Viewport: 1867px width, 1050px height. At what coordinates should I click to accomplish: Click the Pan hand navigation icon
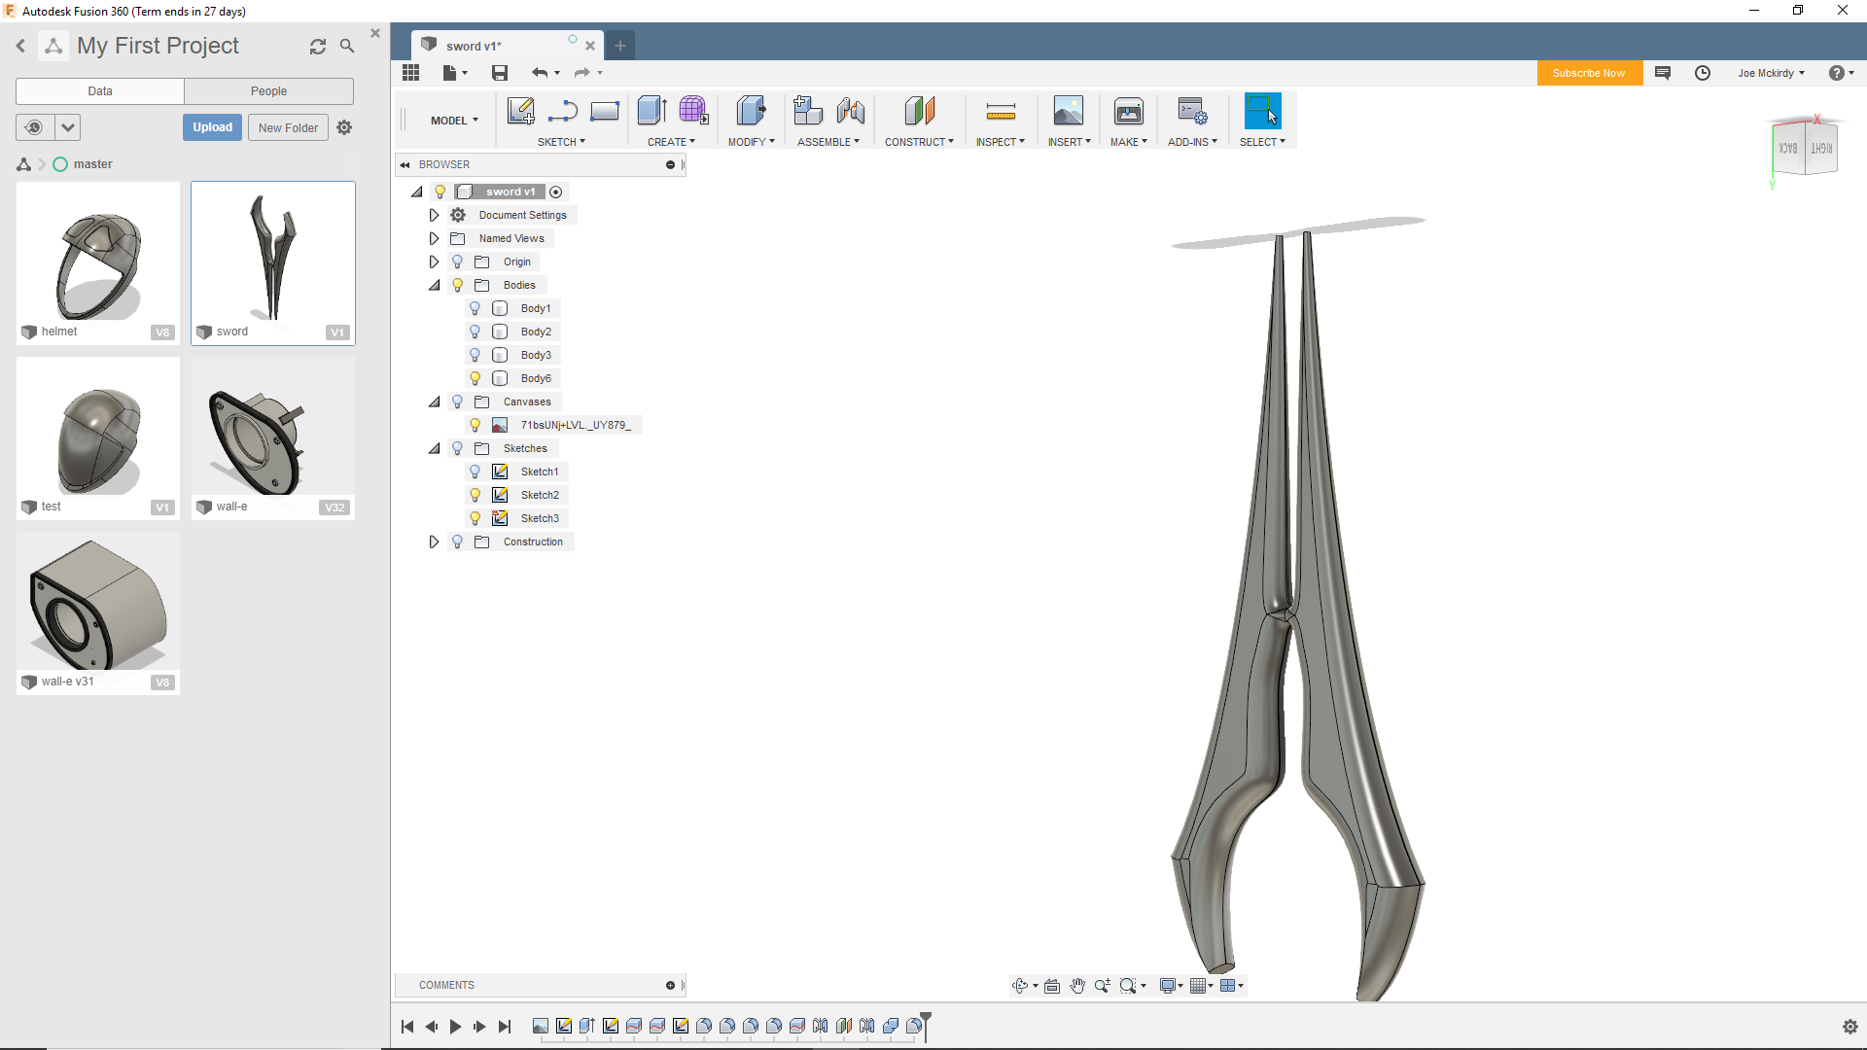tap(1077, 986)
